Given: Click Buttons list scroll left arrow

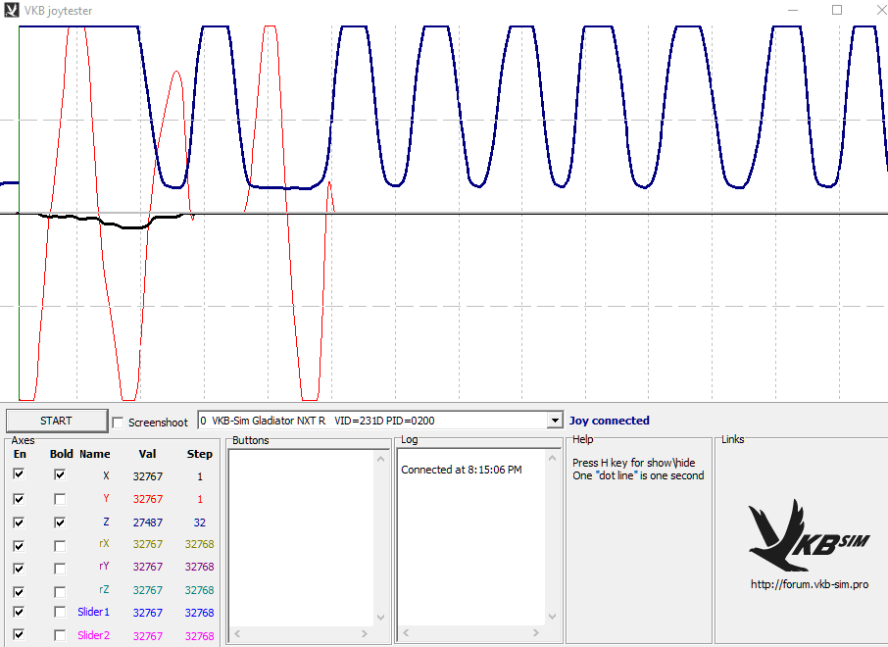Looking at the screenshot, I should click(x=237, y=633).
